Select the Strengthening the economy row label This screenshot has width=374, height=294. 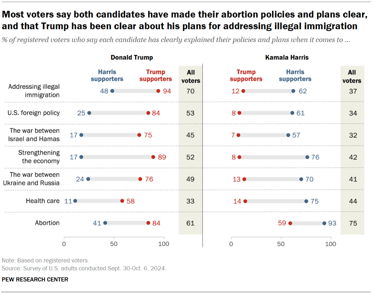40,157
